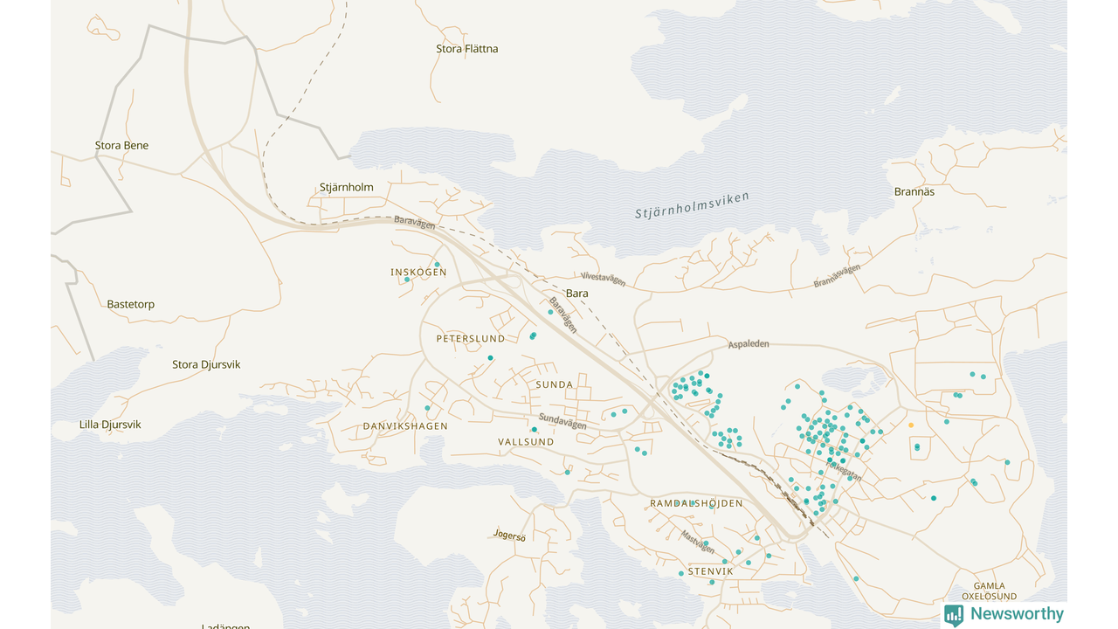Select the Stjärnholmsviken water label

[x=692, y=206]
